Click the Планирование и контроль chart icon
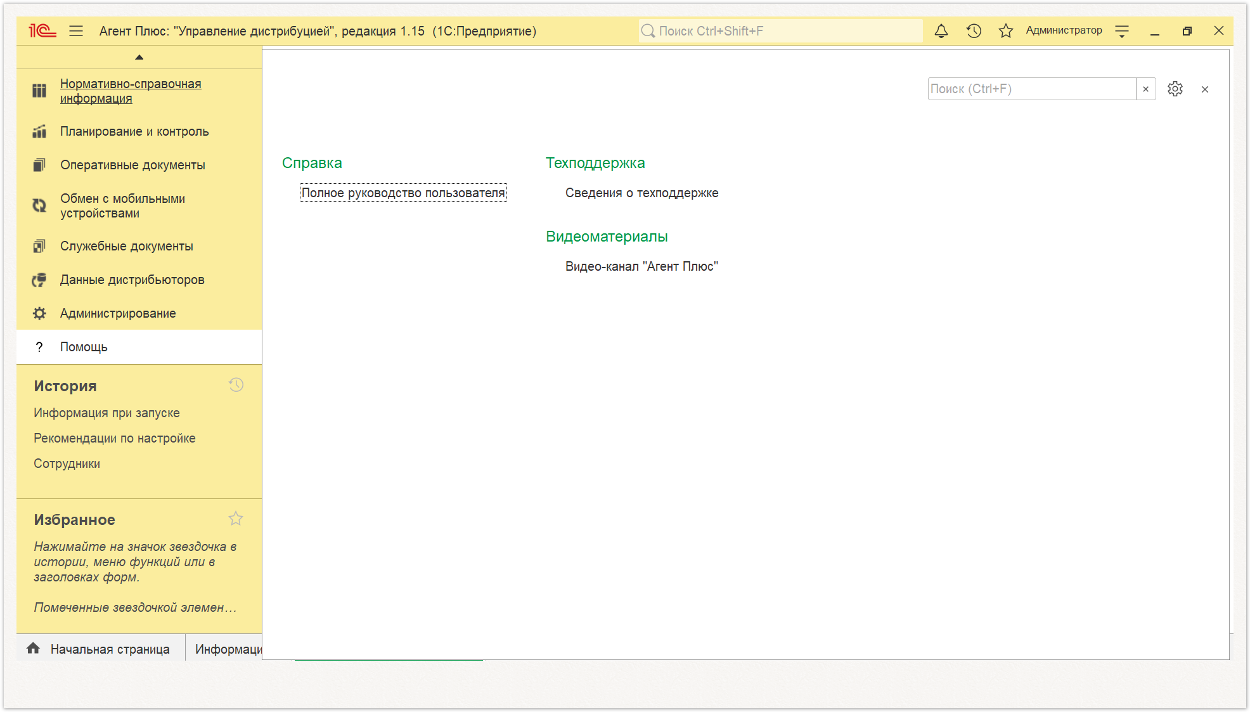 click(x=39, y=131)
